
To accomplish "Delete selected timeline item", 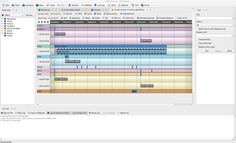I will (x=96, y=18).
